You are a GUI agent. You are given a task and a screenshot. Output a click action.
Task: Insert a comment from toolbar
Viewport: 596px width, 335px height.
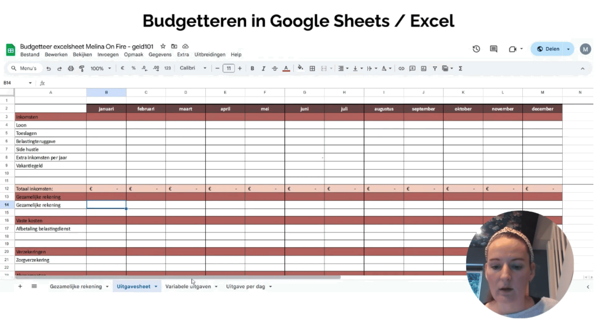click(412, 68)
